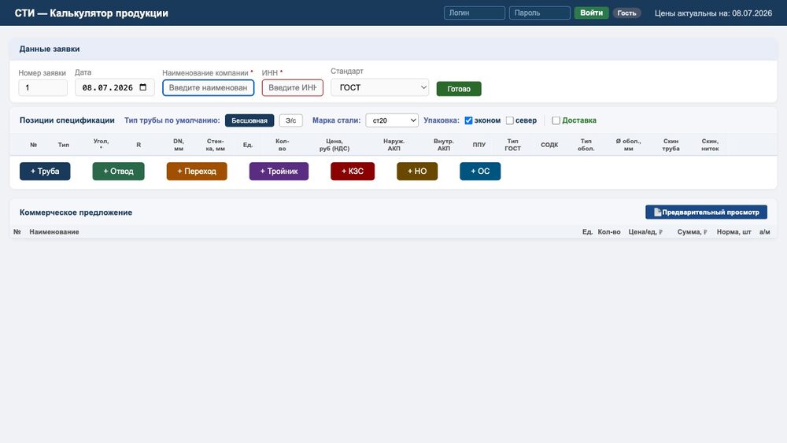
Task: Enable the север packaging checkbox
Action: pos(509,120)
